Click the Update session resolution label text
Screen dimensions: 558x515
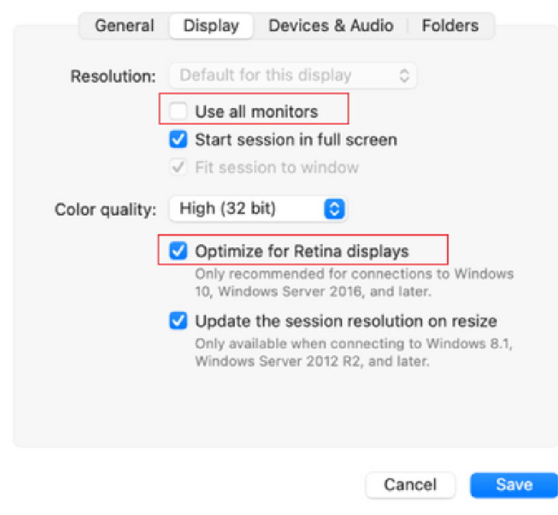(346, 321)
